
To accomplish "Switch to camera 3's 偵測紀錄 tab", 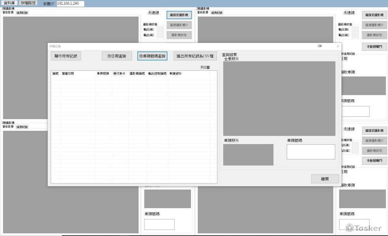I will (x=22, y=127).
